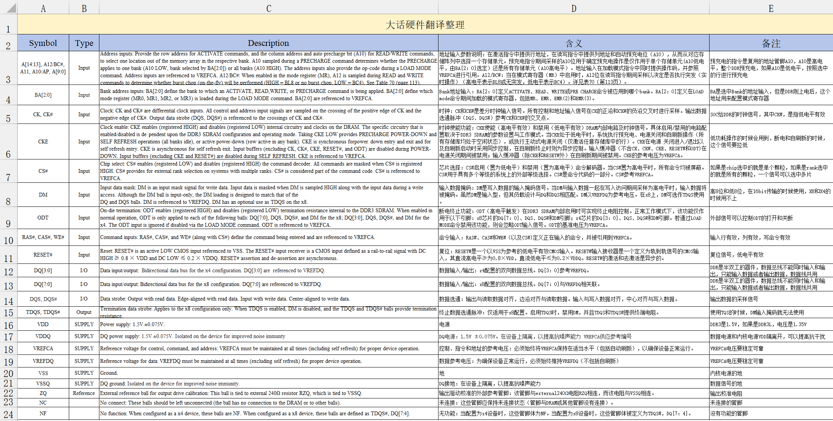This screenshot has width=833, height=421.
Task: Click the Output type cell for TDQS
Action: click(x=84, y=312)
